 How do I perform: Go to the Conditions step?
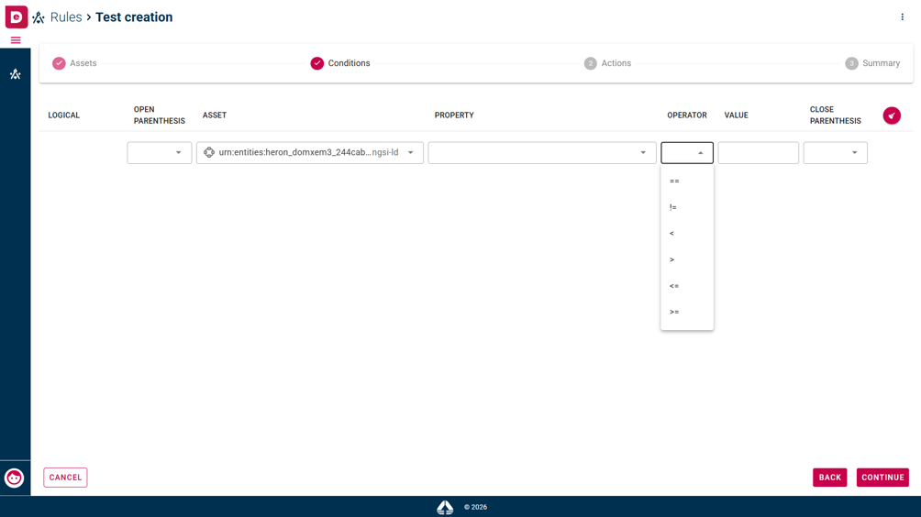[x=340, y=63]
